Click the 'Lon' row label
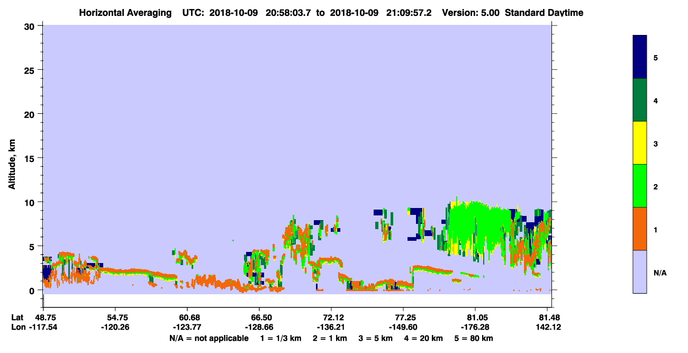This screenshot has height=353, width=688. click(x=17, y=327)
